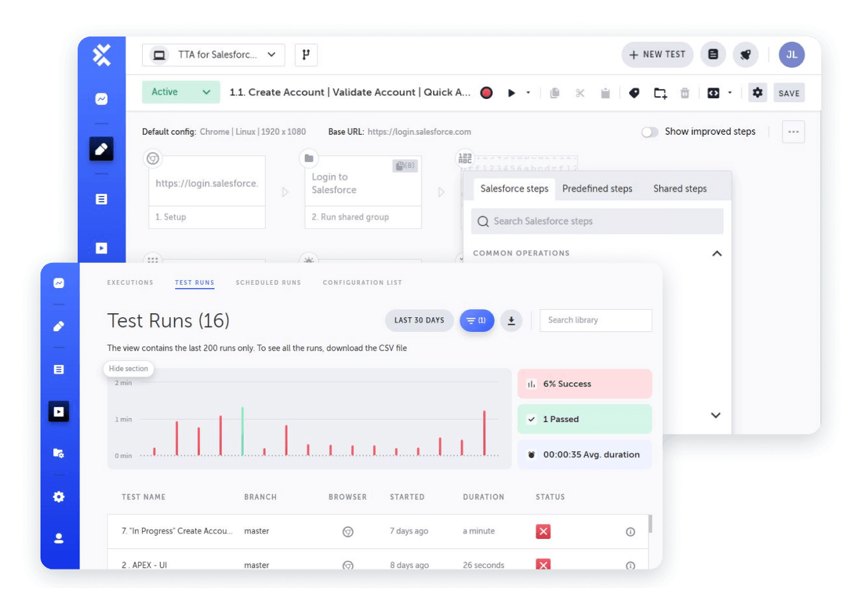Open the rocket icon in top bar
This screenshot has height=604, width=863.
coord(745,55)
